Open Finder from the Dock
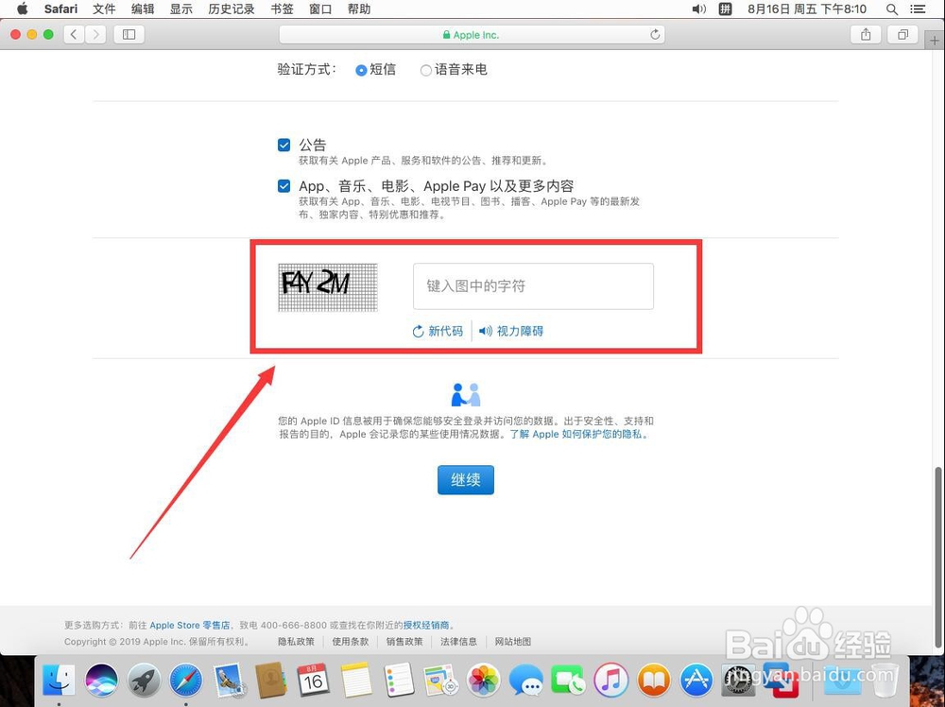The height and width of the screenshot is (707, 945). [59, 681]
